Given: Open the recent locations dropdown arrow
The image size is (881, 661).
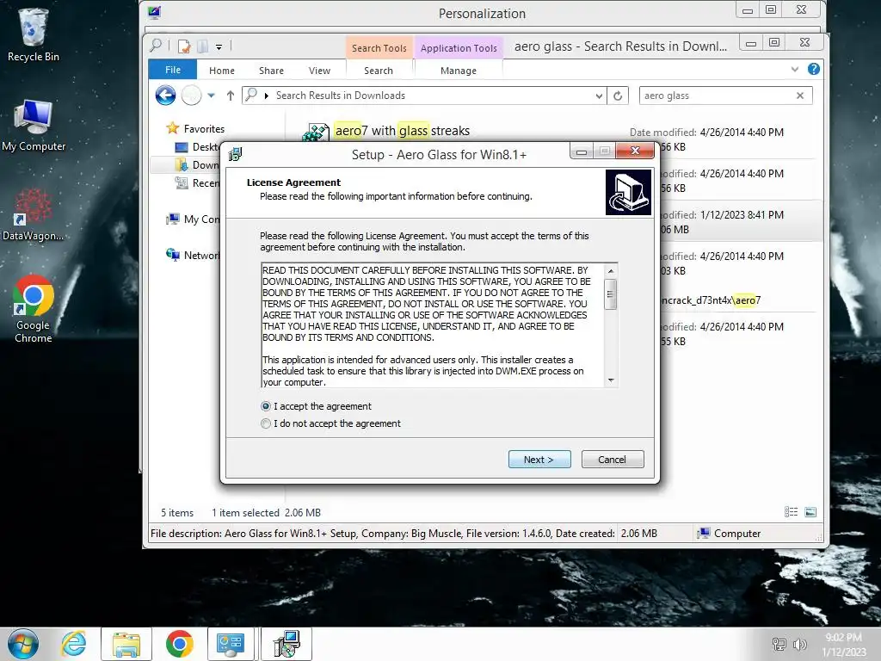Looking at the screenshot, I should 212,96.
